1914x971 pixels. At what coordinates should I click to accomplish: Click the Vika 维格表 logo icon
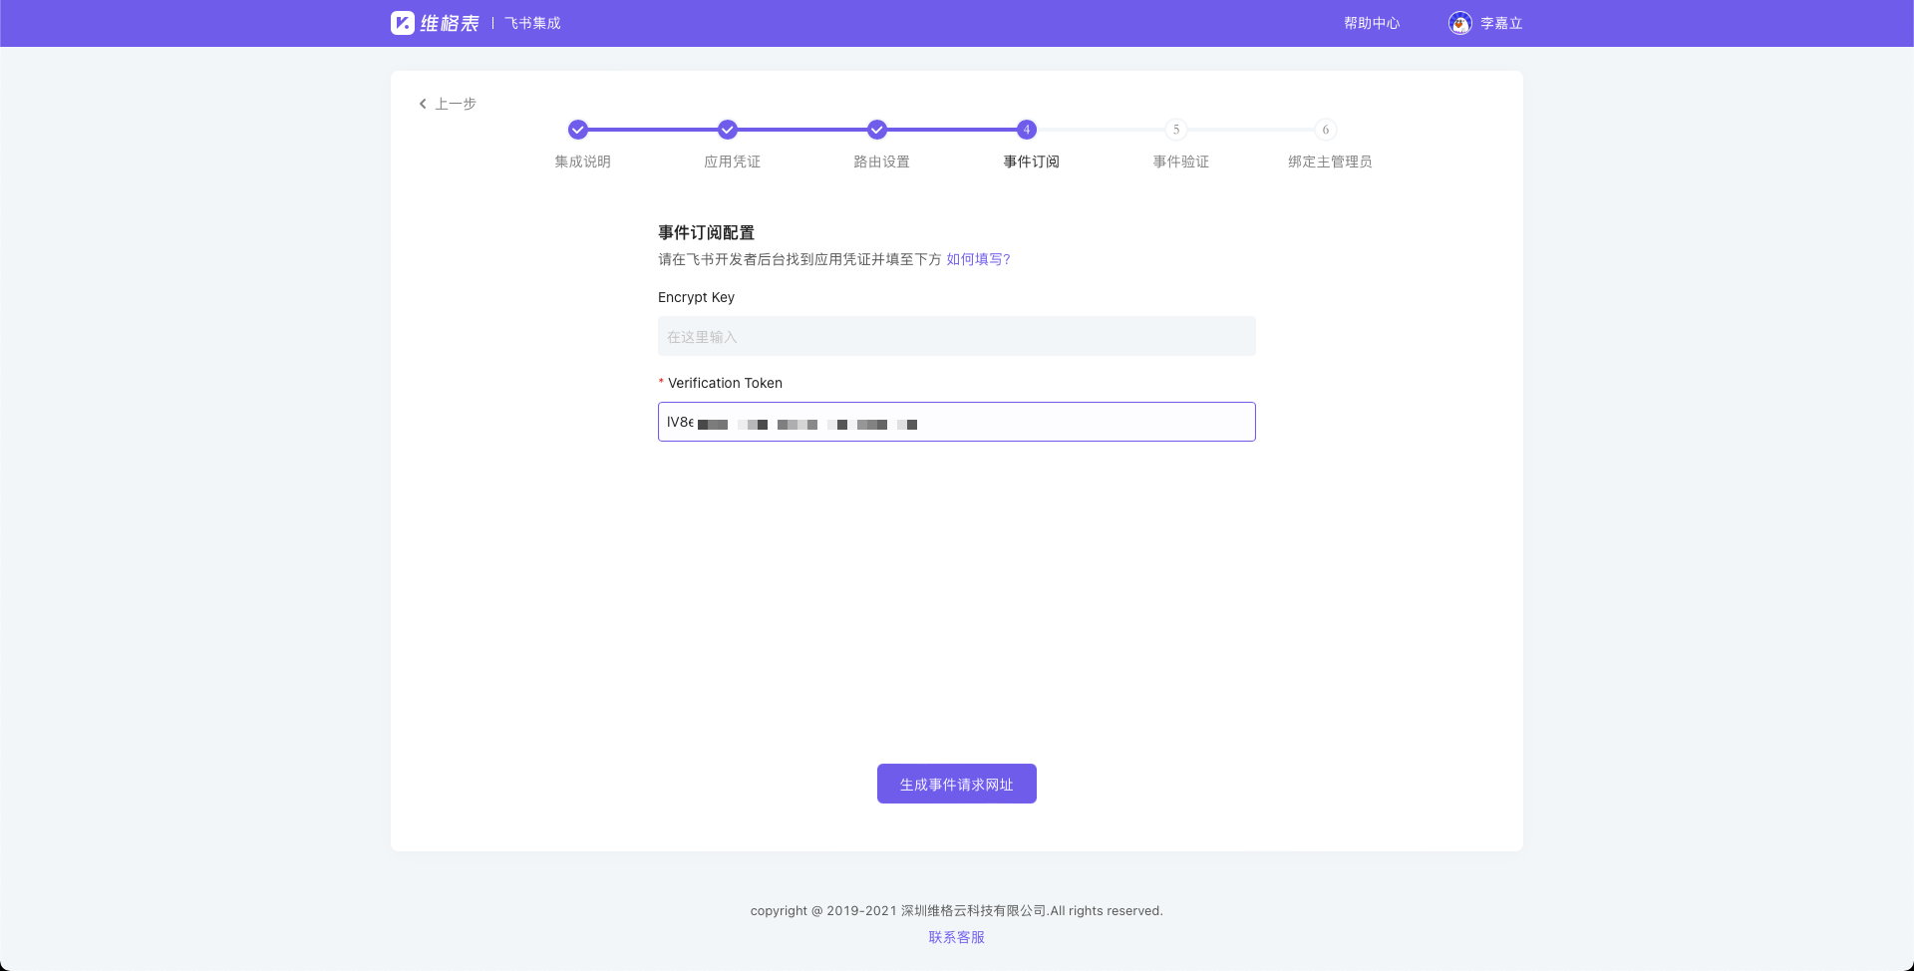click(x=403, y=23)
